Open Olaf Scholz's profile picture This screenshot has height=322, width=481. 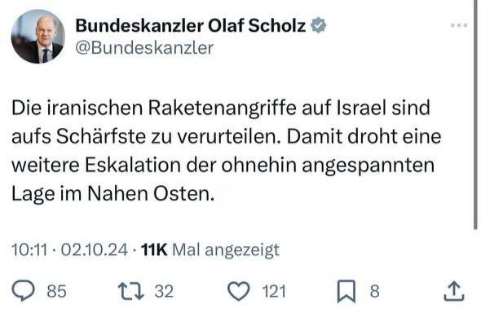point(38,36)
